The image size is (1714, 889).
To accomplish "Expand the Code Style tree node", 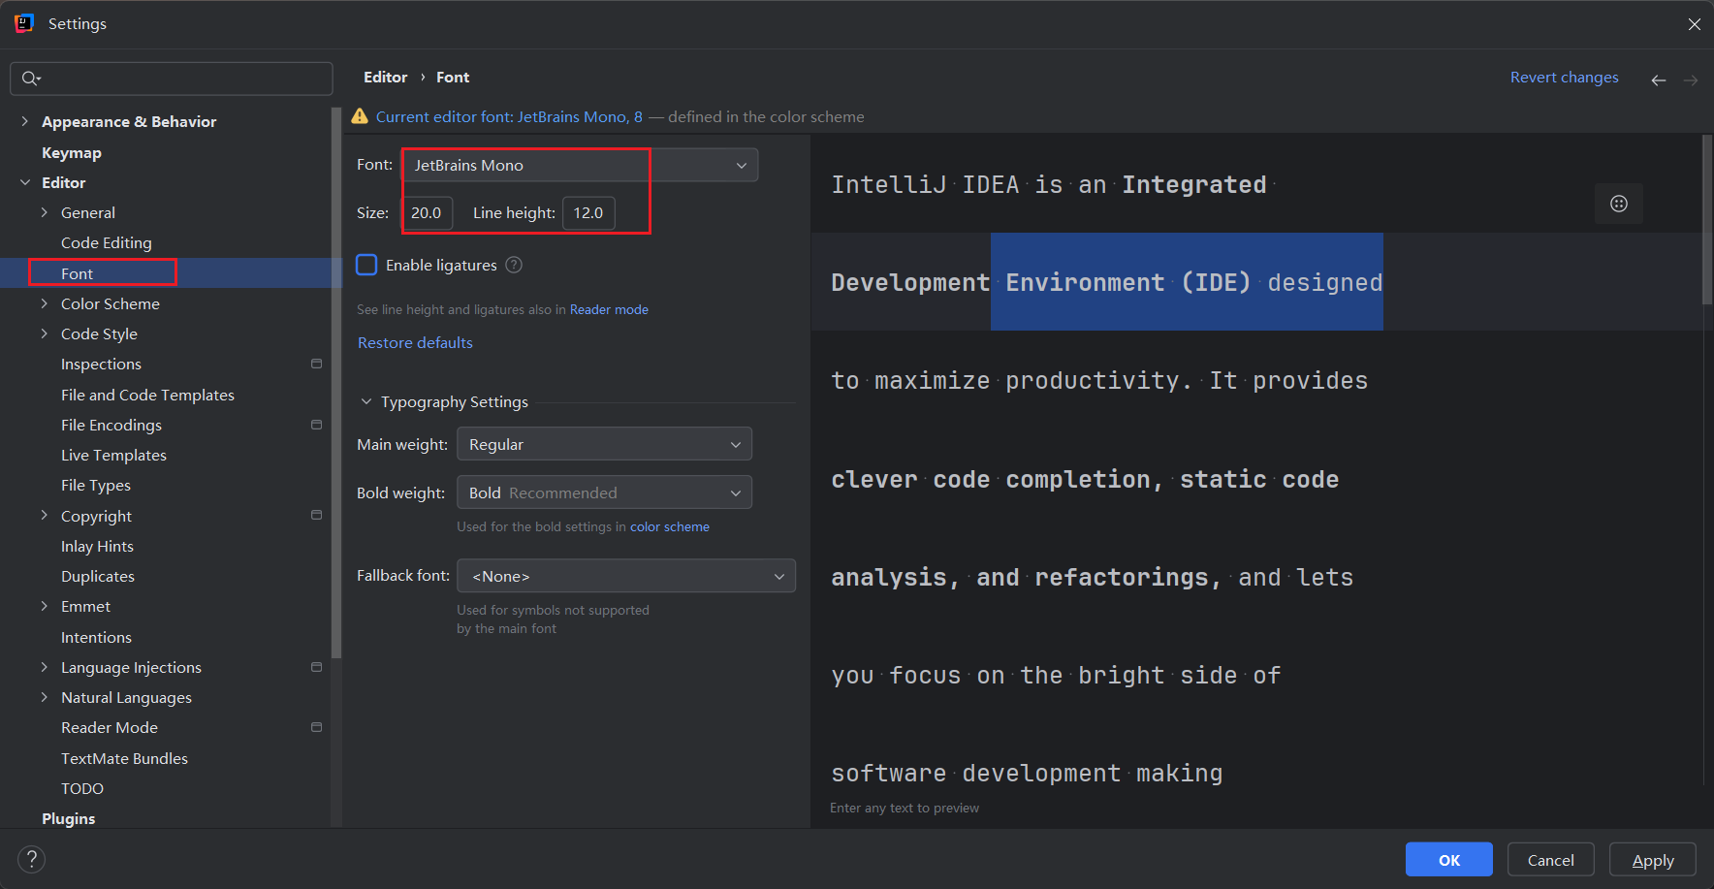I will point(45,333).
